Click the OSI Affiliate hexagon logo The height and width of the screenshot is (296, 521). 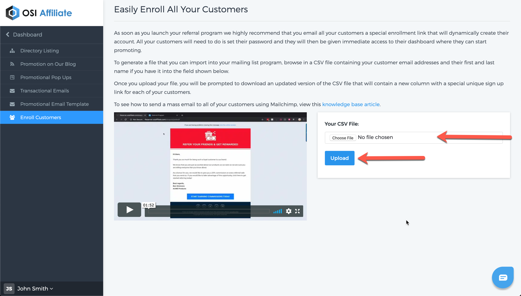(x=12, y=13)
